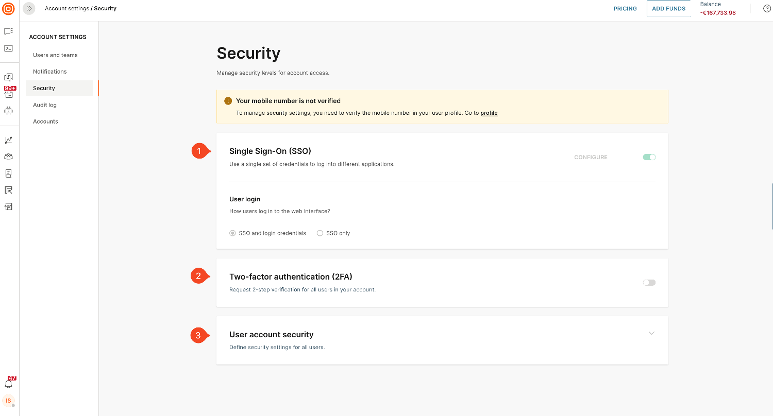
Task: Expand the User account security section
Action: (x=651, y=333)
